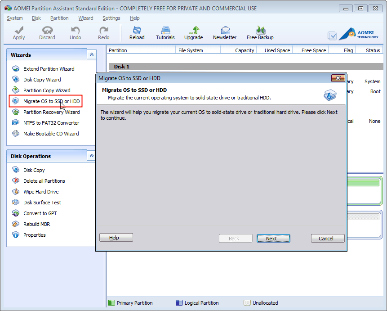Screen dimensions: 387x311
Task: Click the Rebuild MBR icon
Action: 16,224
